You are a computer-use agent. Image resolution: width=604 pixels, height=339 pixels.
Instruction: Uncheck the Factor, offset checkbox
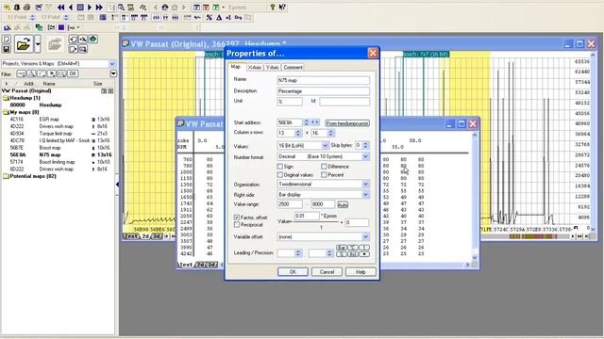click(x=237, y=218)
